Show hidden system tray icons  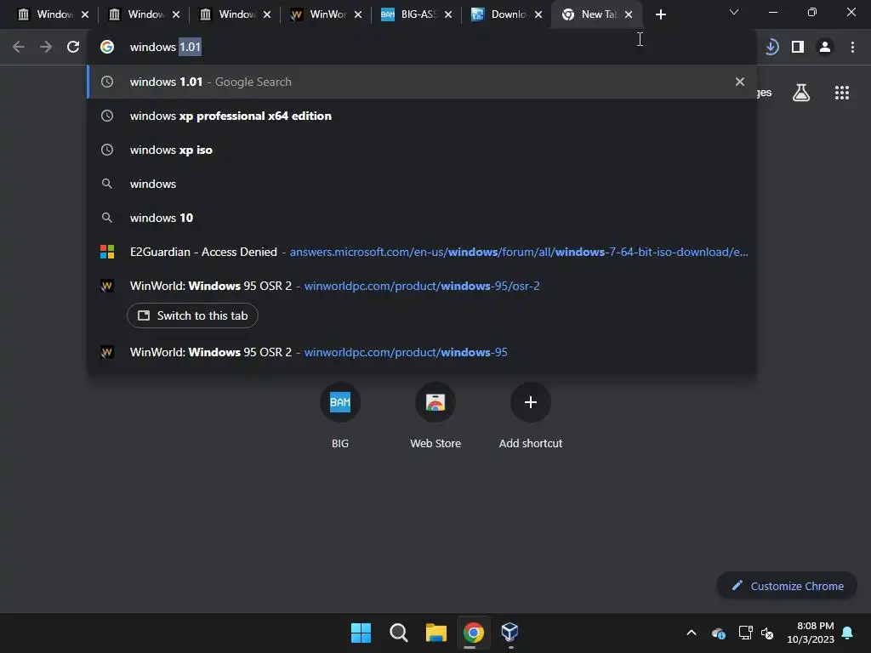(692, 633)
